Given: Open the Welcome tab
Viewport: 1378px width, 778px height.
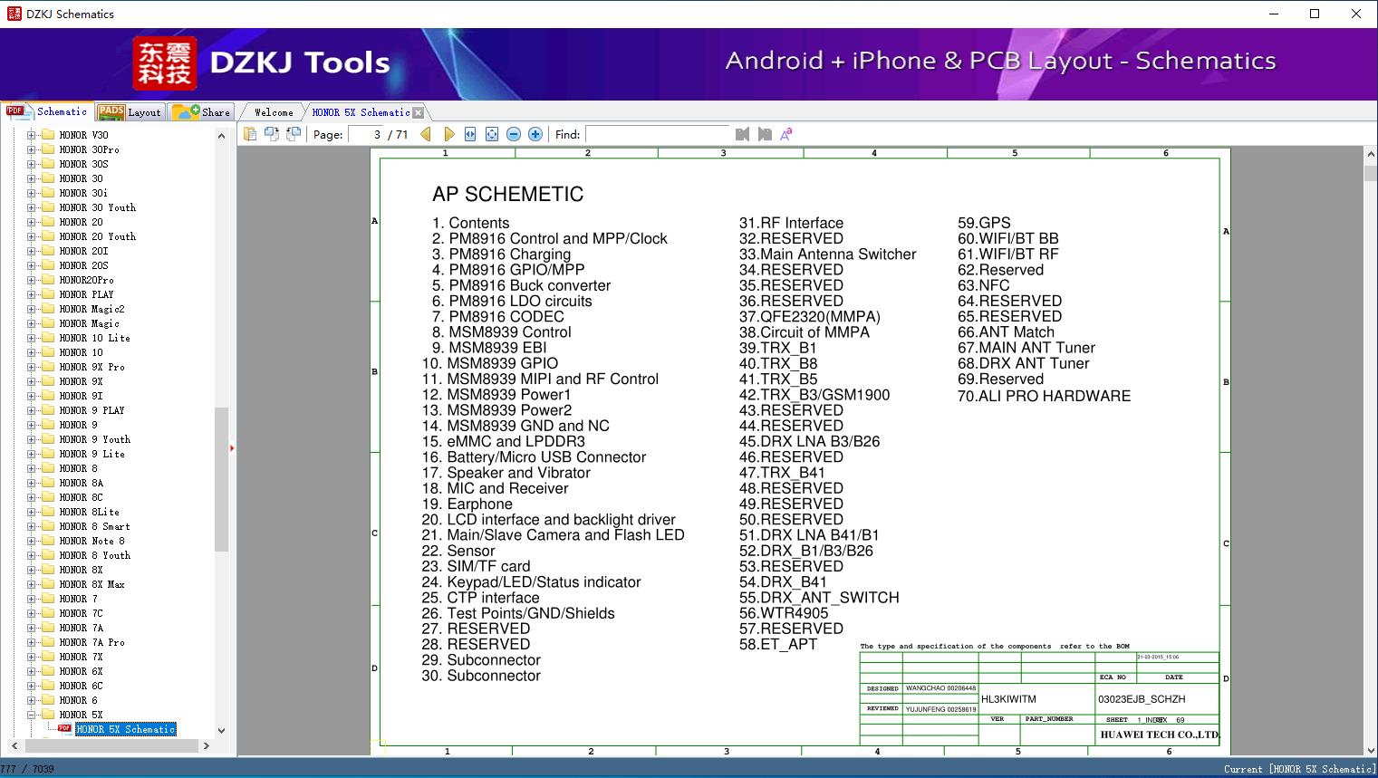Looking at the screenshot, I should [x=273, y=112].
